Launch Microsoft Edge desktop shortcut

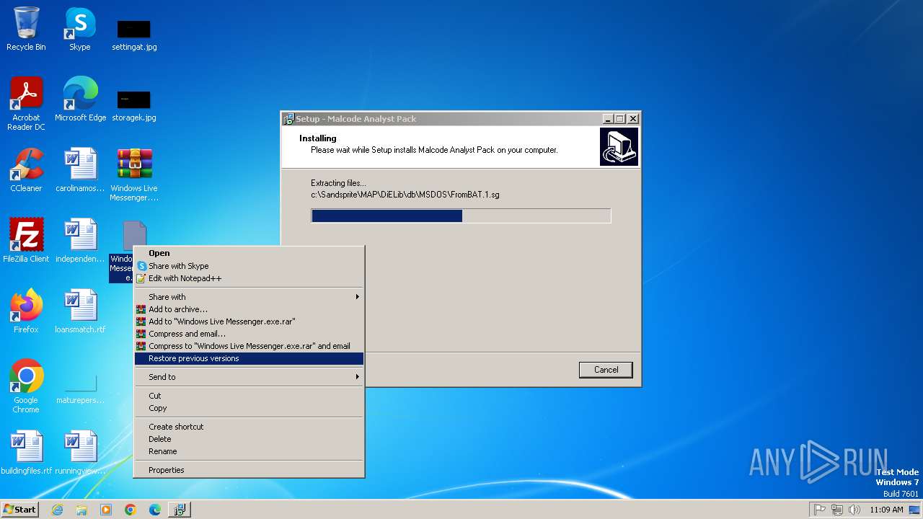click(80, 99)
